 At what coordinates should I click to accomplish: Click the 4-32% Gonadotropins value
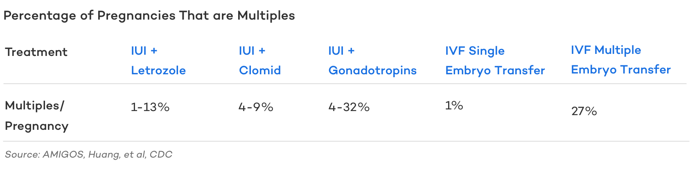[349, 107]
